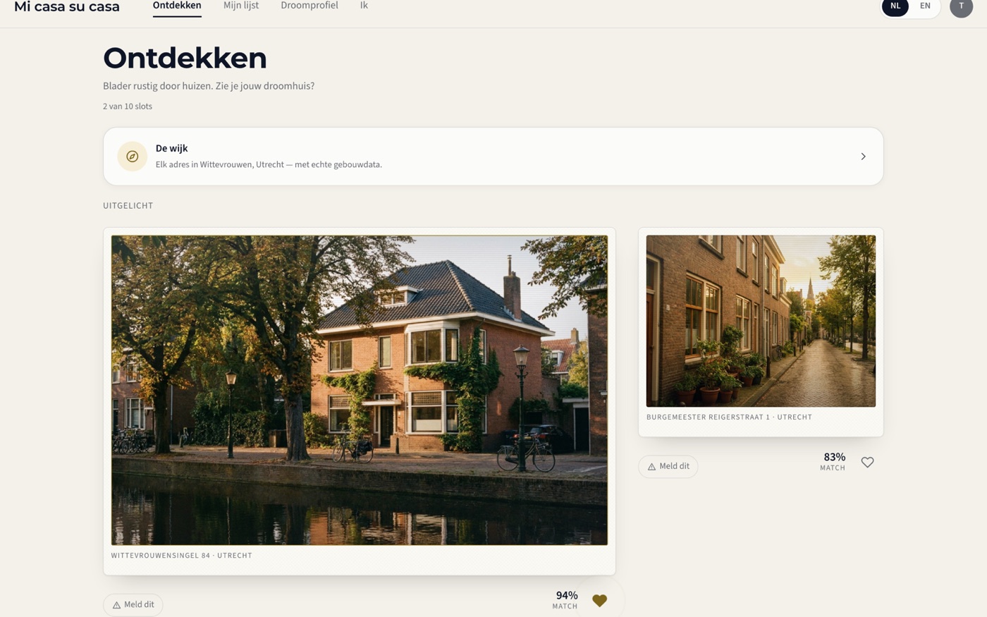Viewport: 987px width, 617px height.
Task: Click the 94% match score
Action: (x=565, y=600)
